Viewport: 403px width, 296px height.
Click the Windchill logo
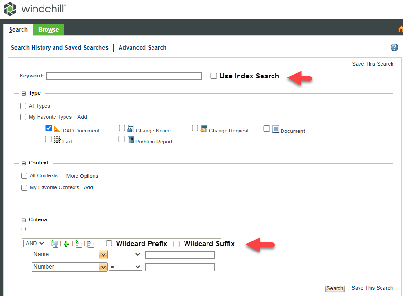[34, 9]
